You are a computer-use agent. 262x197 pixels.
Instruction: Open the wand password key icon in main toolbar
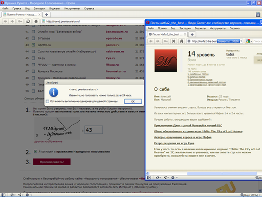[x=20, y=22]
